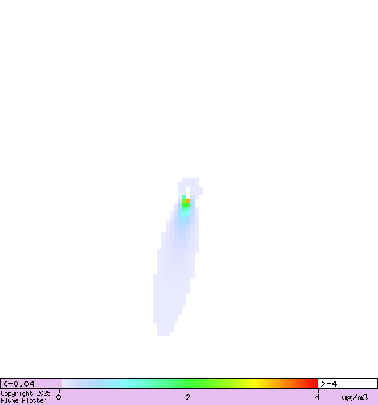Screen dimensions: 378x405
Task: Click the rainbow concentration color bar
Action: click(x=190, y=384)
